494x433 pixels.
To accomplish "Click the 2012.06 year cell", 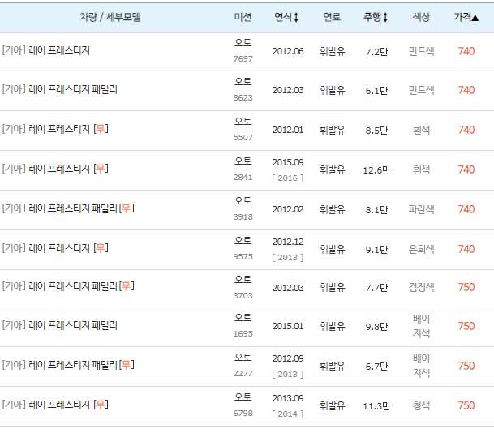I will click(288, 51).
